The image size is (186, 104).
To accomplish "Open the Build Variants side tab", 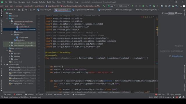I will pos(1,85).
